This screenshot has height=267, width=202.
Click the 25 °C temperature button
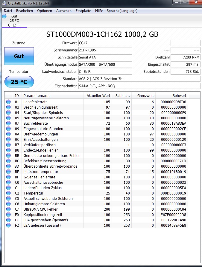(x=19, y=82)
